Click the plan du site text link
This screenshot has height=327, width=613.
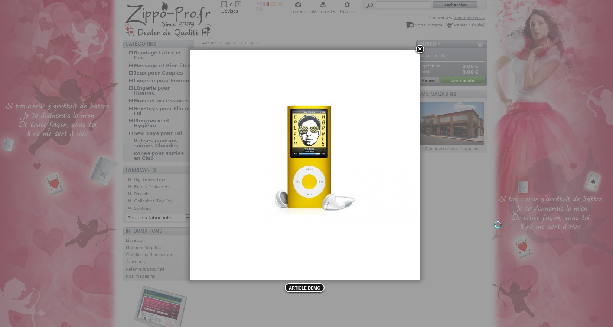[323, 11]
